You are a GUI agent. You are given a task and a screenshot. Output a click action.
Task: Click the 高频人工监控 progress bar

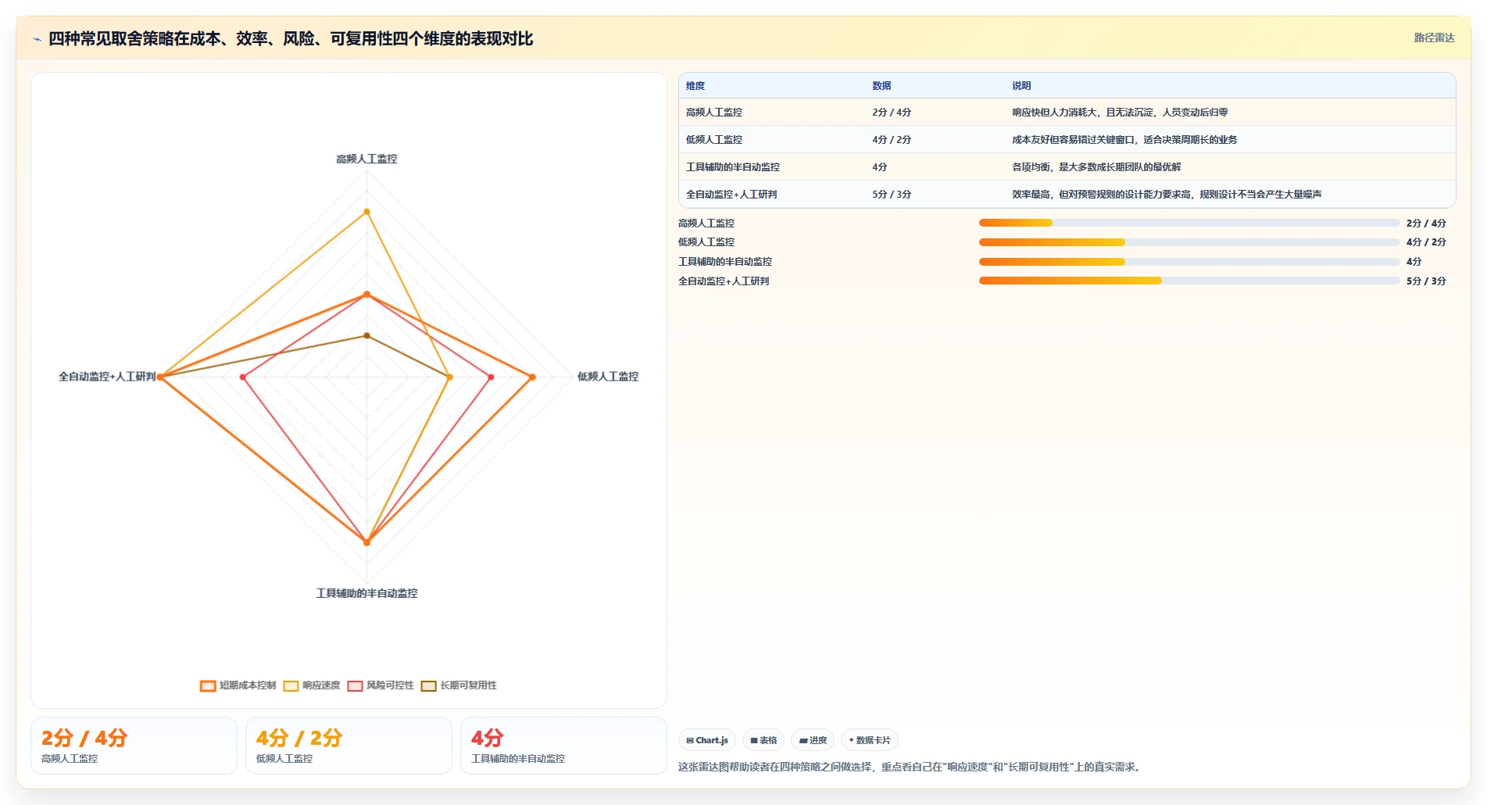[x=1189, y=223]
